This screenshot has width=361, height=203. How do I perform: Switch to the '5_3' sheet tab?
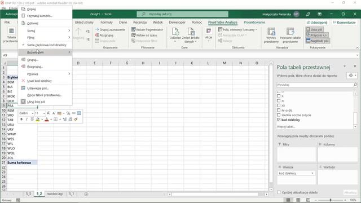pos(28,194)
